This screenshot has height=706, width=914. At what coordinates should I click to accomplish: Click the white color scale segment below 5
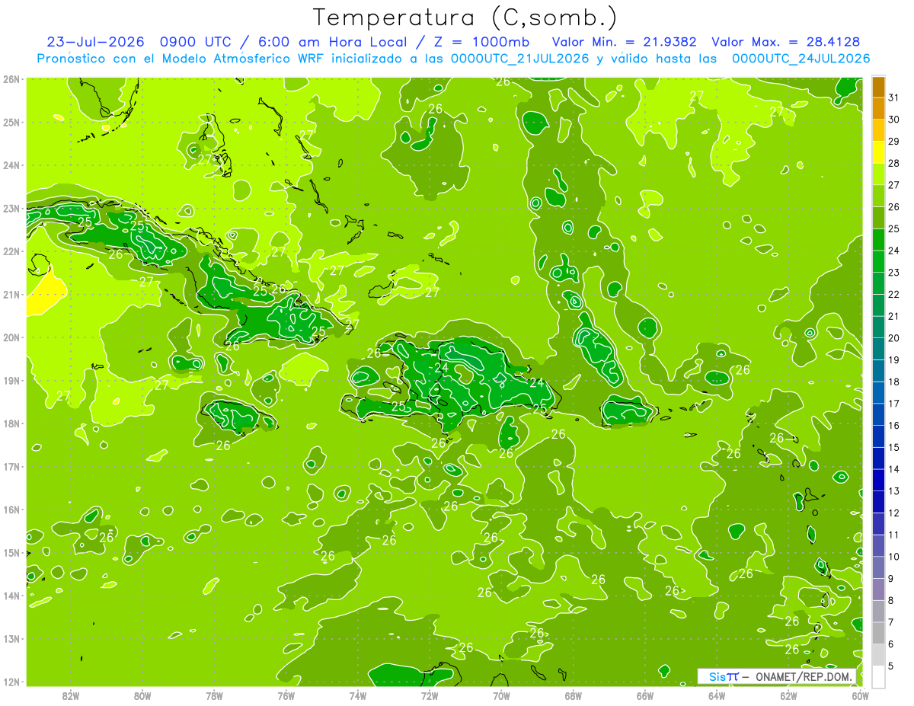point(878,676)
